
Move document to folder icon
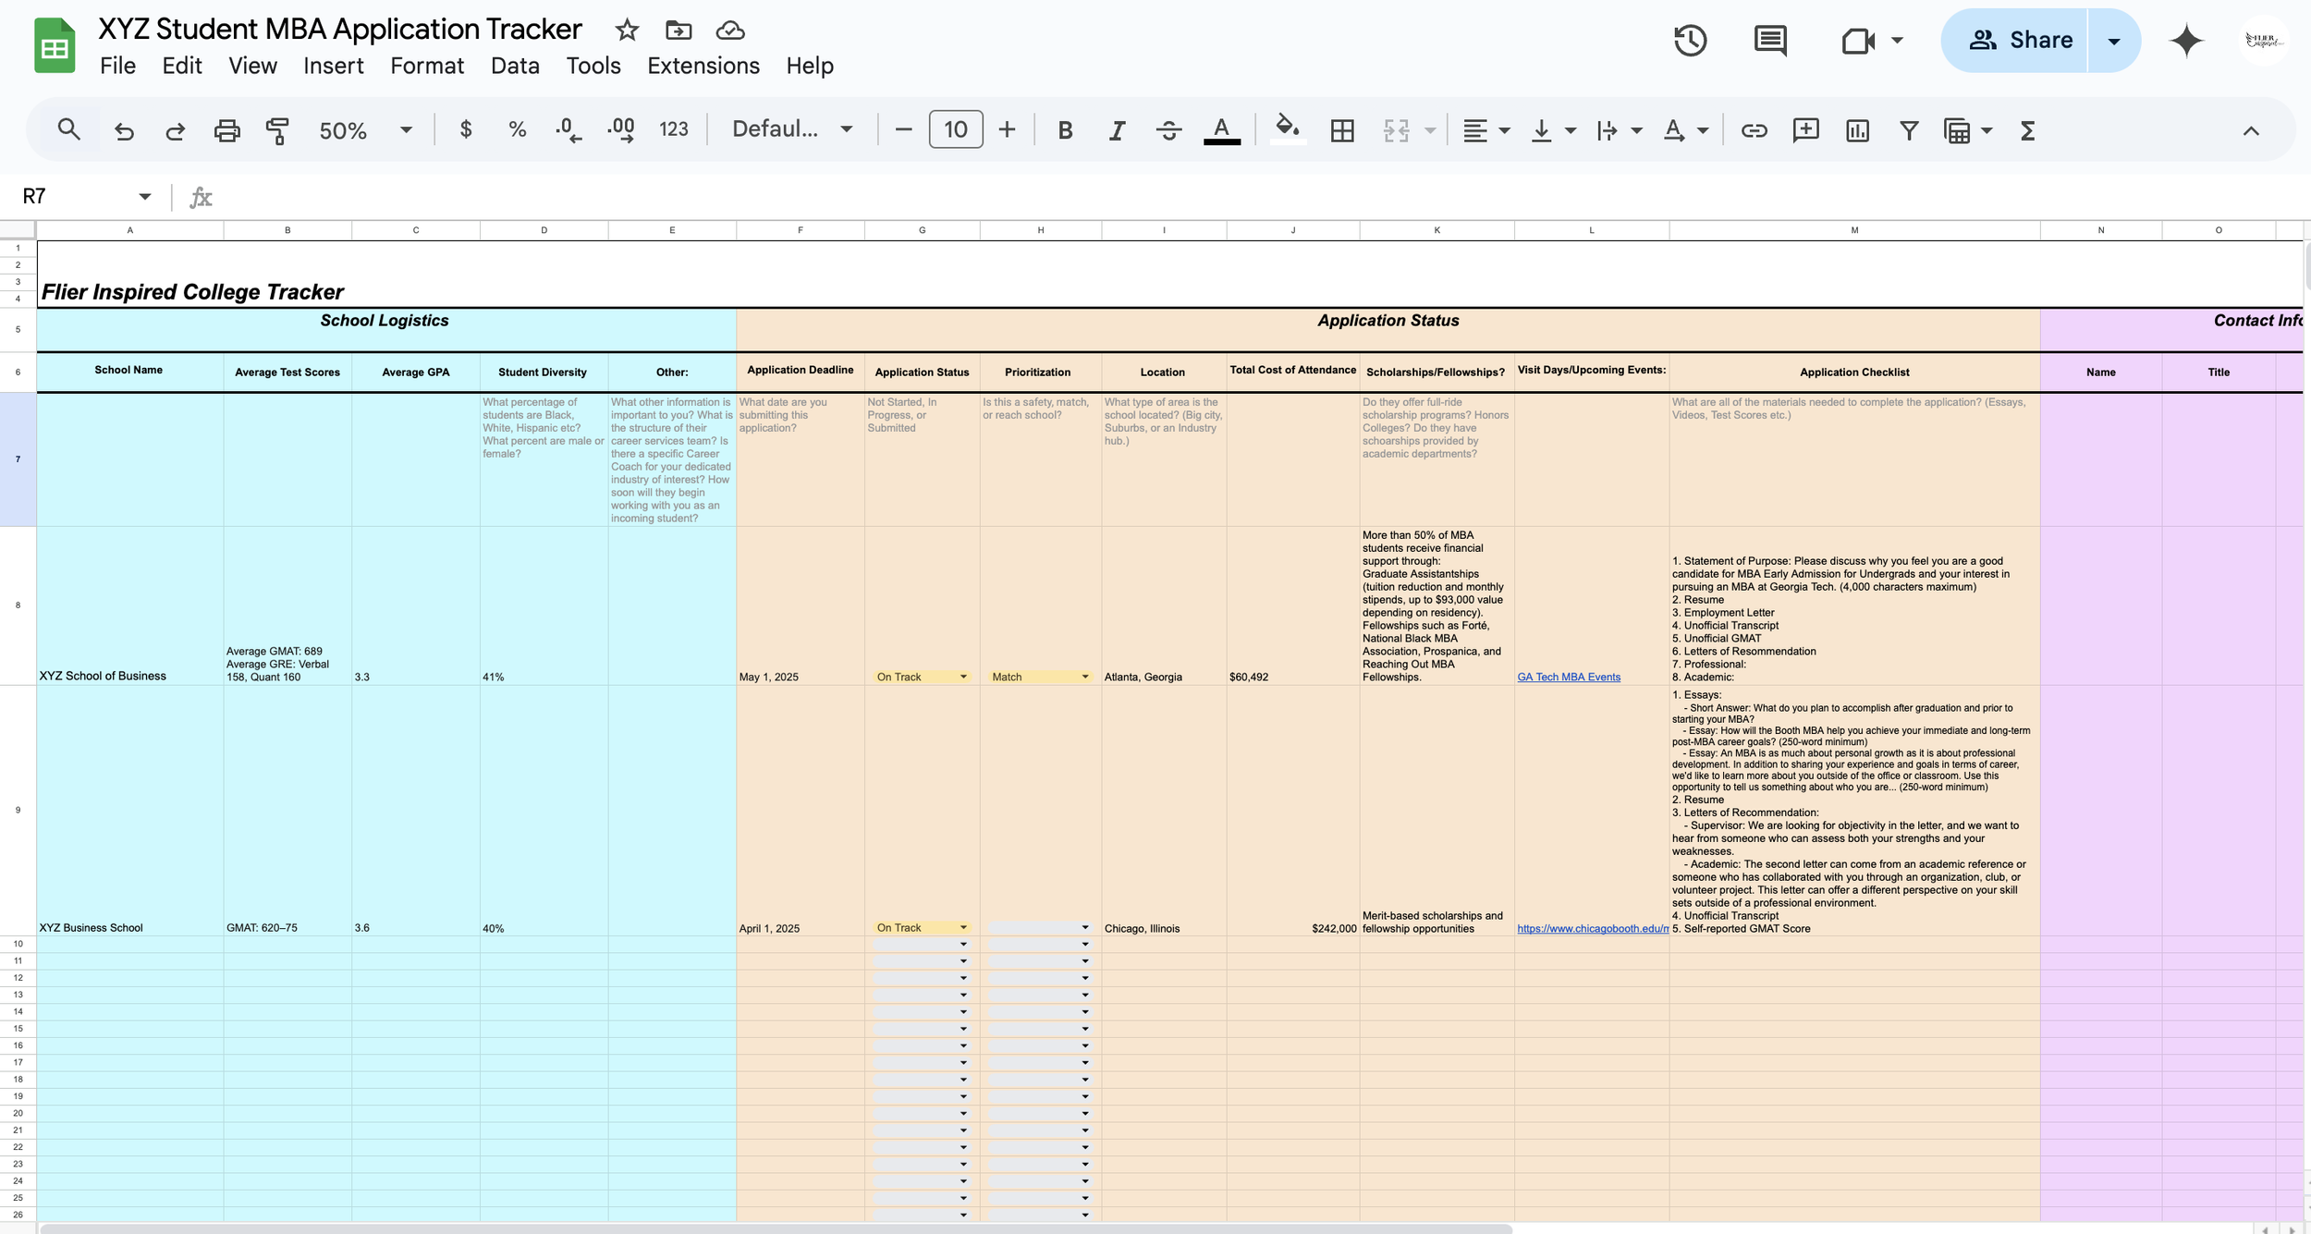click(679, 31)
